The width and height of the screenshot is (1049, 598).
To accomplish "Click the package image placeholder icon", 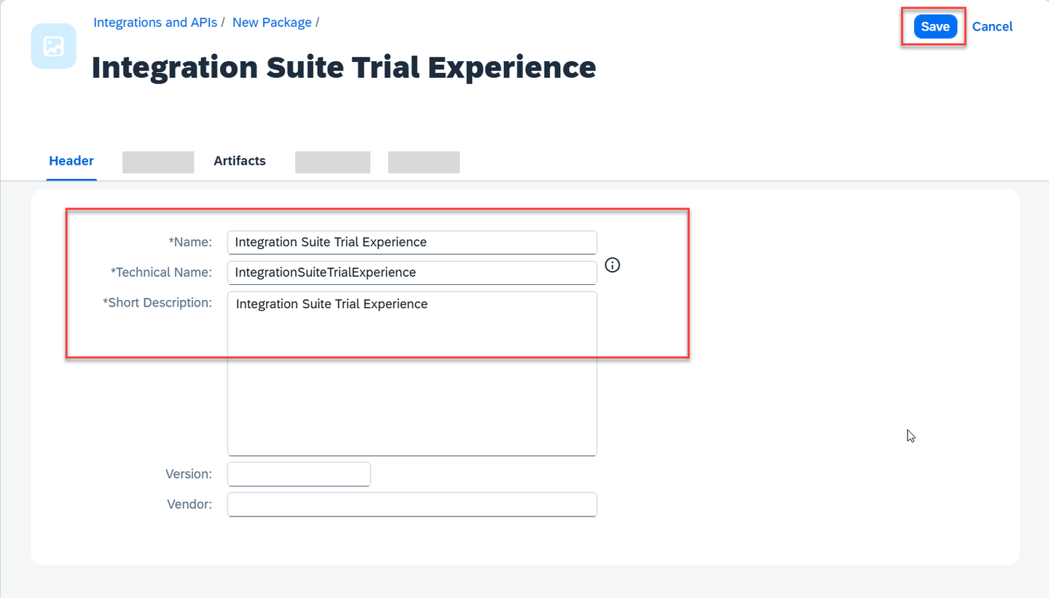I will [x=54, y=46].
